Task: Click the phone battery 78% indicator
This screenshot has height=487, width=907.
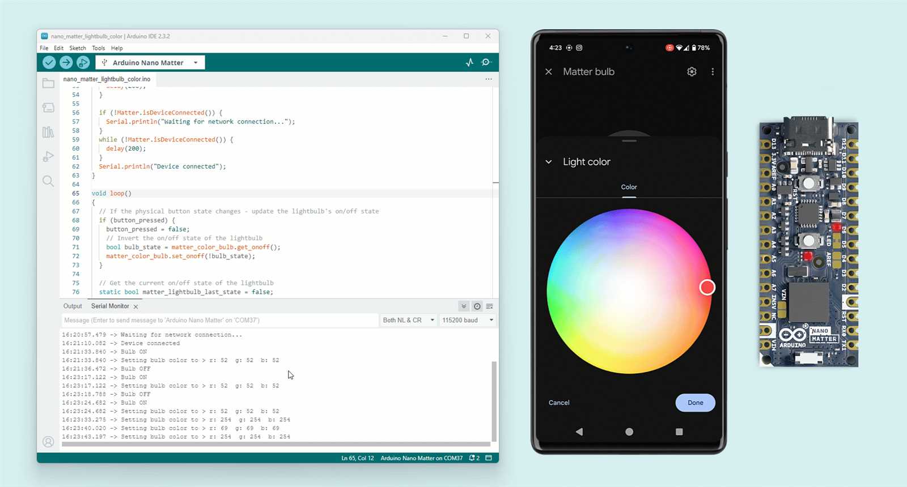Action: click(701, 48)
